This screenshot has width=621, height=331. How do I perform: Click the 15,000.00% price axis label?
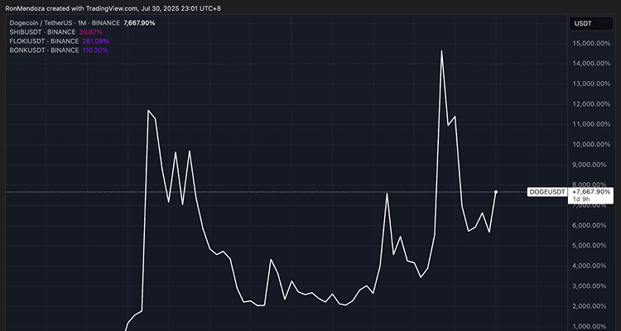591,44
